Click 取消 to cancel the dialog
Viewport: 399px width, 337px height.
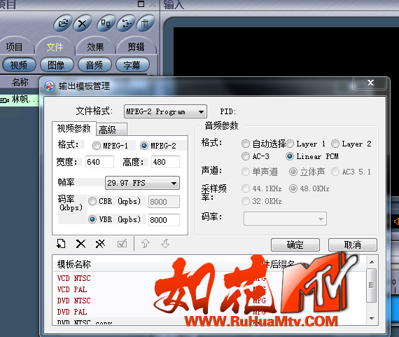tap(352, 245)
